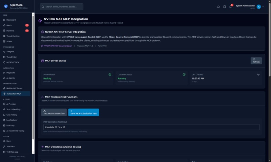Click the Text Embedding sidebar icon

(4, 109)
